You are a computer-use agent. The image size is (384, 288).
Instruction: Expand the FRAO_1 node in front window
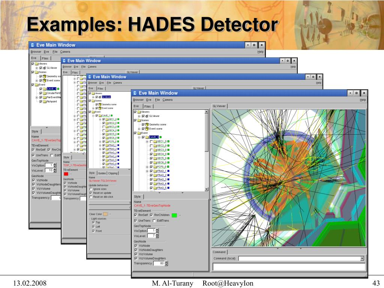click(x=147, y=171)
